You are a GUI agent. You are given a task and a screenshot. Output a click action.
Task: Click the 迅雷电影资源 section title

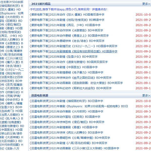pos(40,96)
